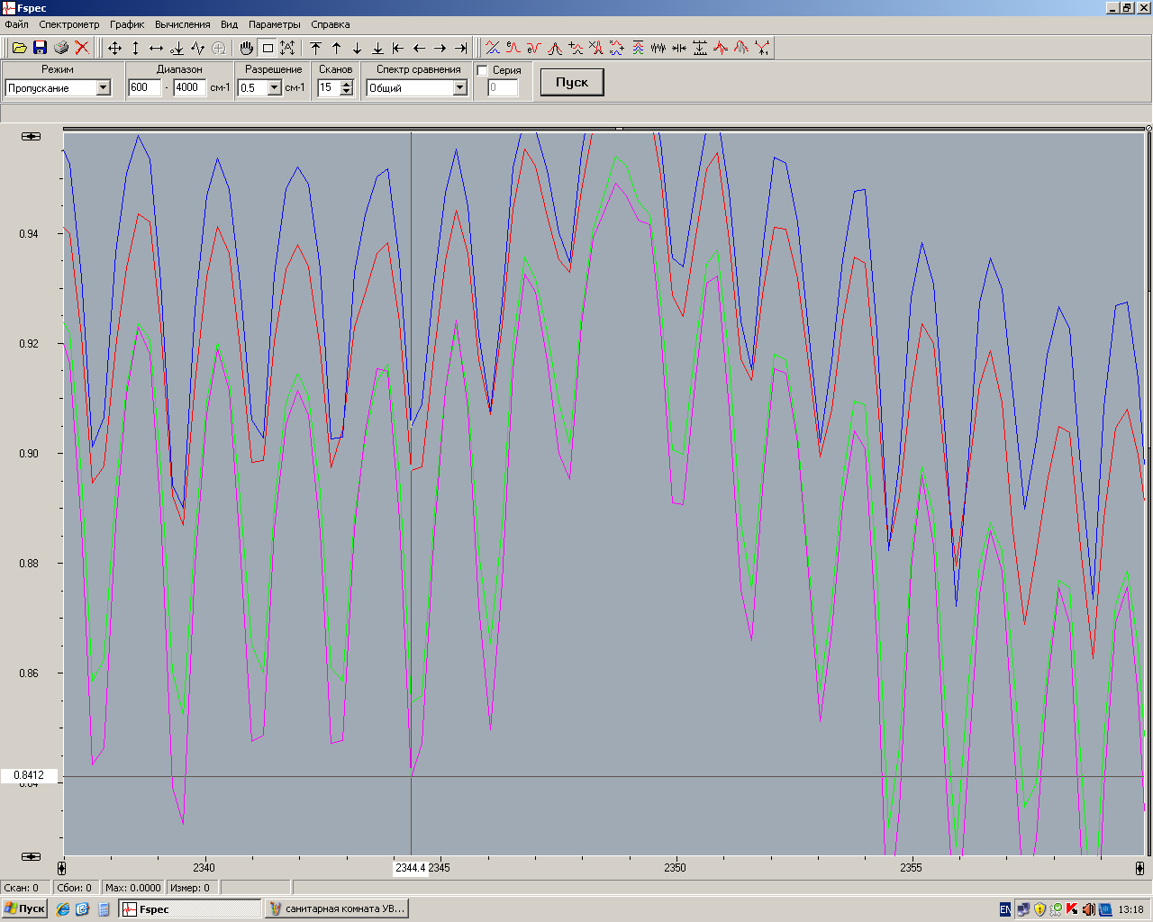Click the red derivative peak icon
The image size is (1153, 922).
[721, 48]
